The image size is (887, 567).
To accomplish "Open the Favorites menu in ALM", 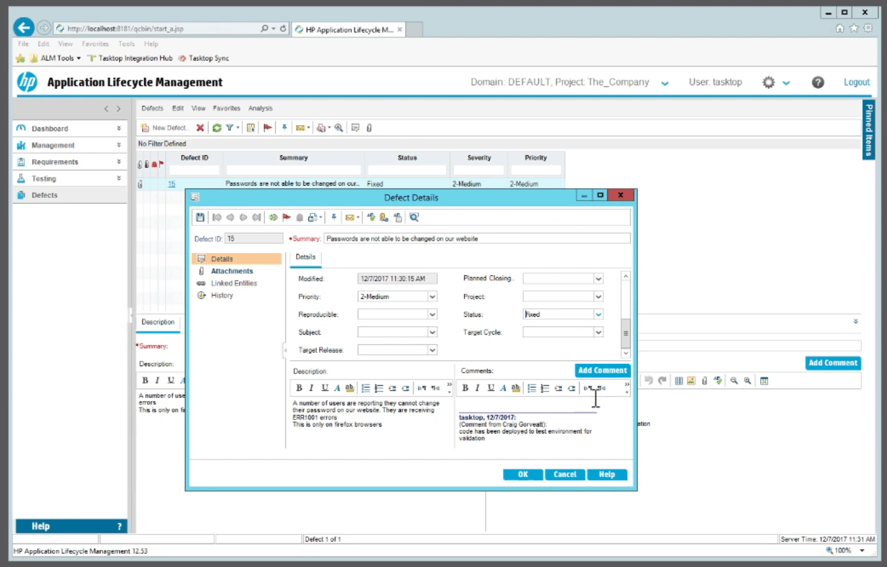I will [x=227, y=108].
